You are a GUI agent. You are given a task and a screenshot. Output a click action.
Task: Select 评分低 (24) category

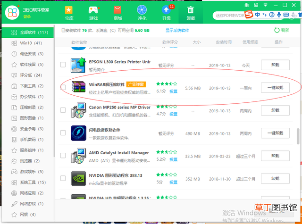pos(27,75)
